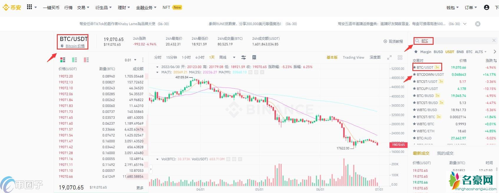Open the RUNE challenge announcement
499x193 pixels.
click(x=253, y=24)
